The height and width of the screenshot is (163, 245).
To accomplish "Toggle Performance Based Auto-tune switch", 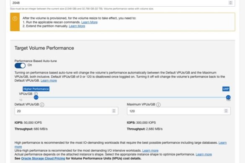I will 20,66.
